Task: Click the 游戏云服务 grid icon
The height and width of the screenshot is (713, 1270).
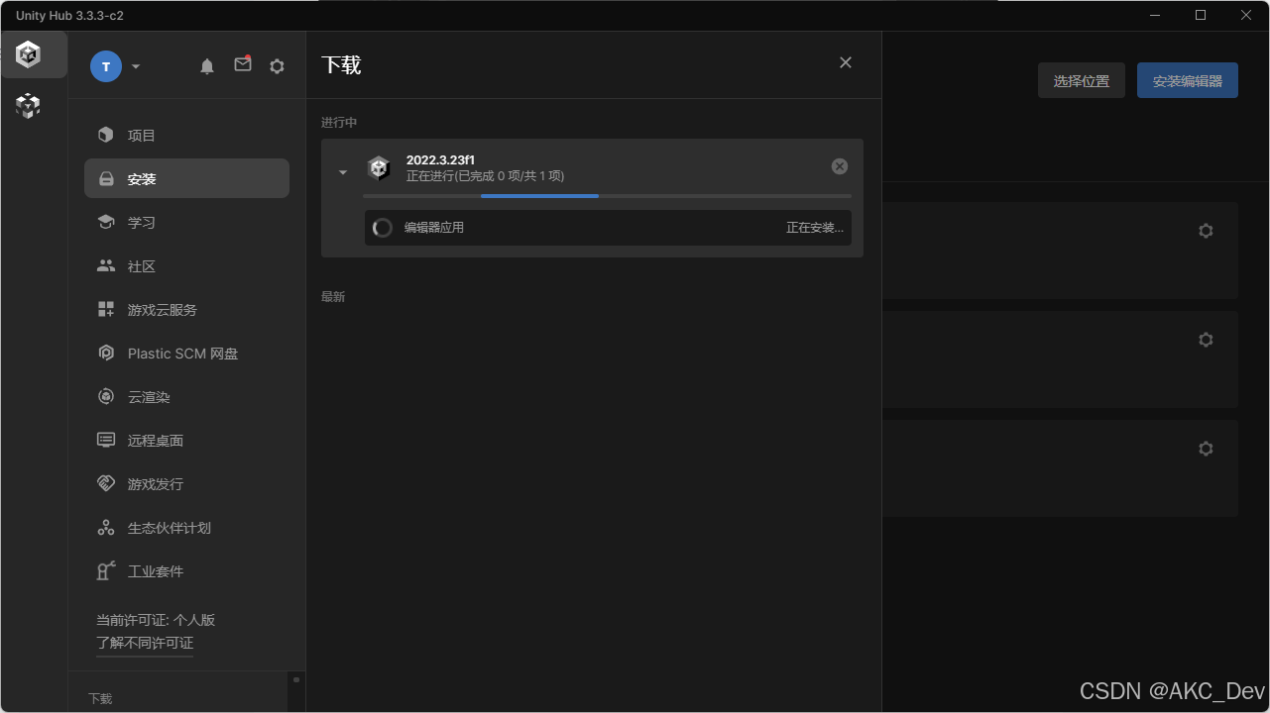Action: click(x=106, y=309)
